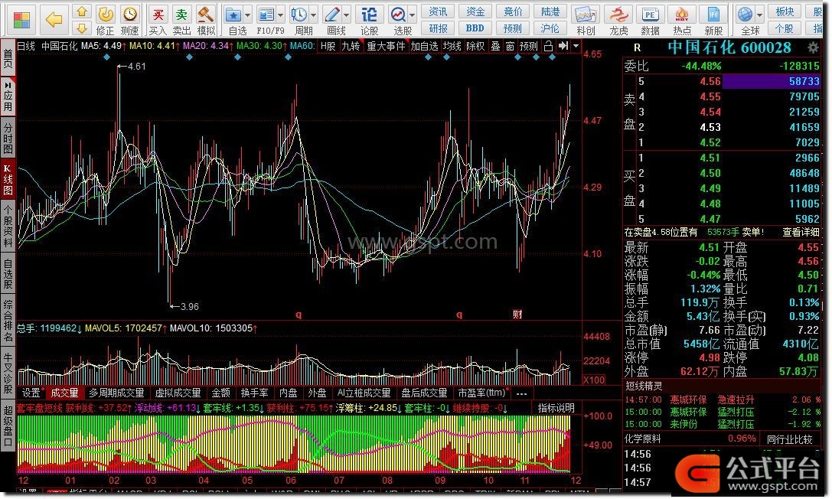Viewport: 832px width, 499px height.
Task: Click the settings gear beside 中国石化 600028
Action: (812, 47)
